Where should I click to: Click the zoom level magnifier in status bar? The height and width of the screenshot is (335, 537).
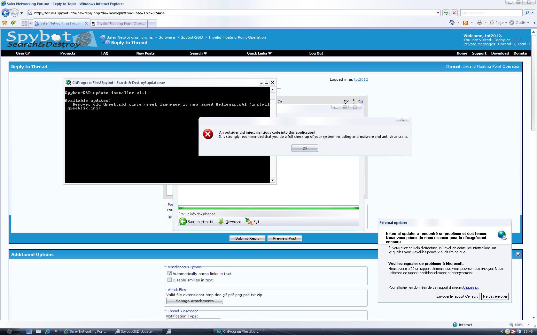pyautogui.click(x=511, y=324)
